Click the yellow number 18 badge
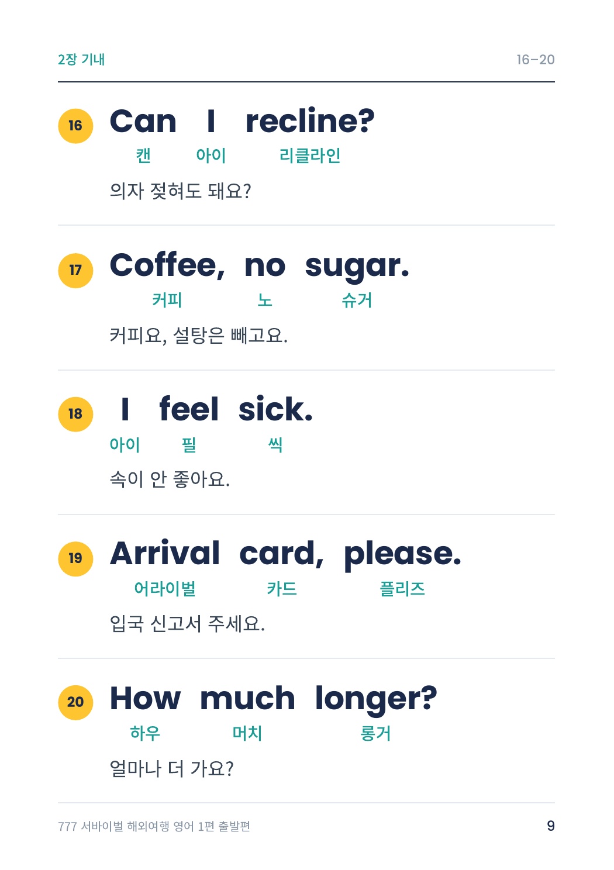 click(75, 414)
